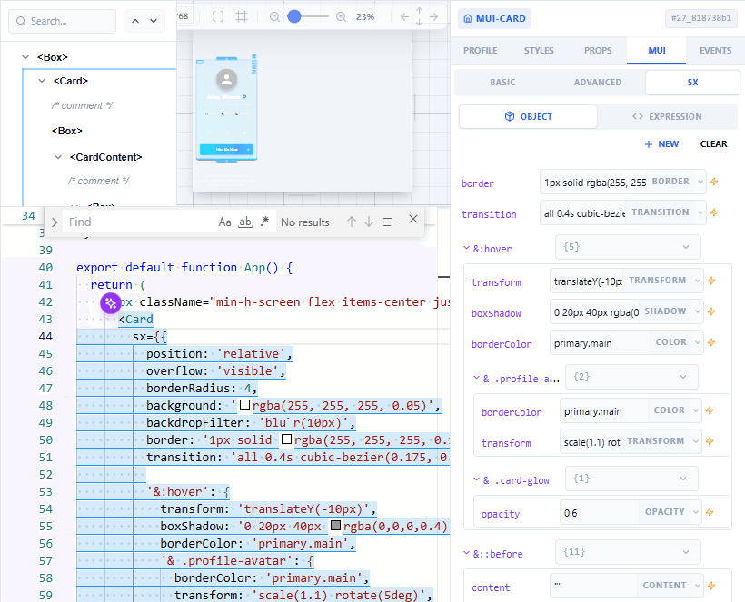Click lightning icon next to boxShadow property

point(711,311)
